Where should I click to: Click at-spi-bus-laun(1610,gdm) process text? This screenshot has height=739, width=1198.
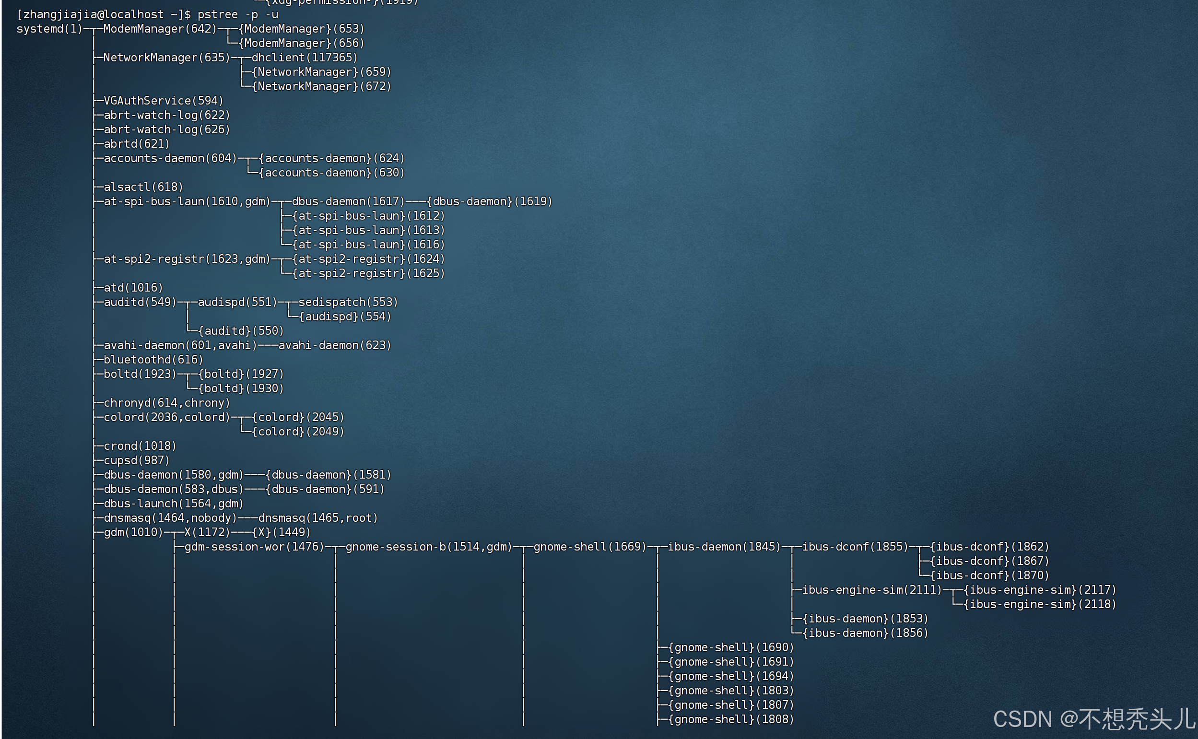[x=187, y=201]
